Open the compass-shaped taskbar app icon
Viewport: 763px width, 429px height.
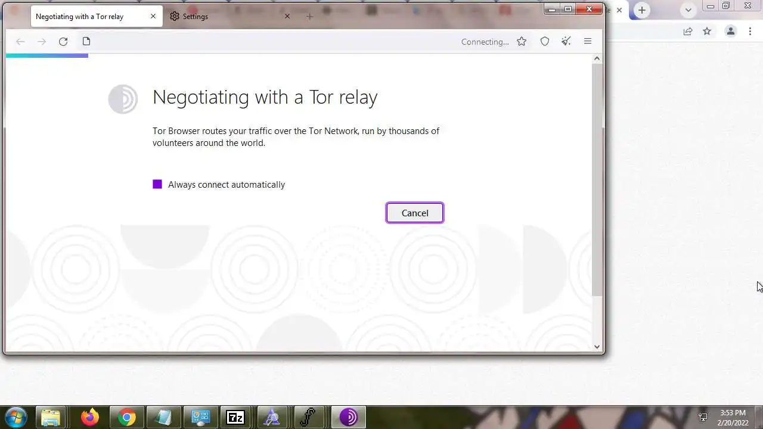coord(272,417)
